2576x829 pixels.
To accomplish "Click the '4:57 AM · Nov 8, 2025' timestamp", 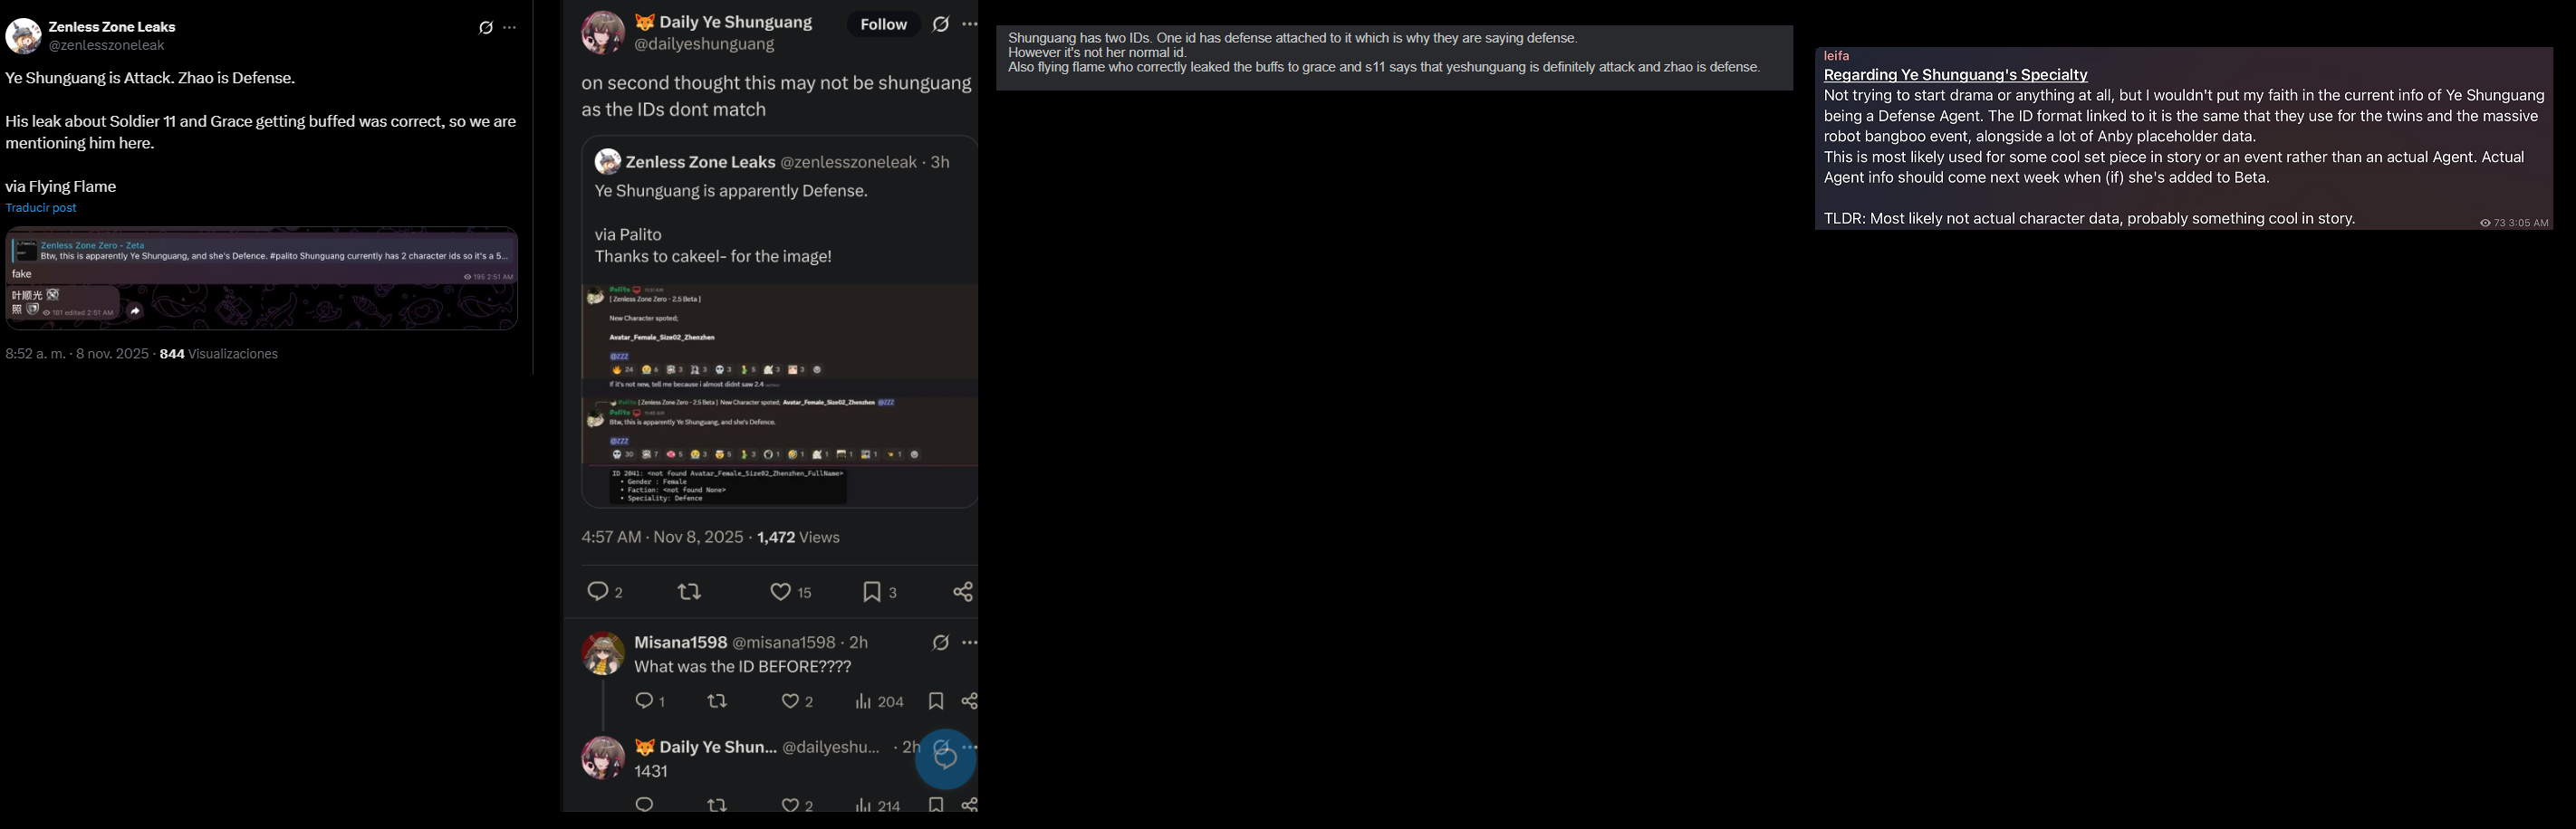I will pos(662,538).
